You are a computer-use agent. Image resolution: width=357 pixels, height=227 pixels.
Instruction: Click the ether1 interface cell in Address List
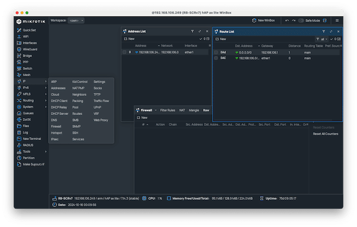pos(189,52)
